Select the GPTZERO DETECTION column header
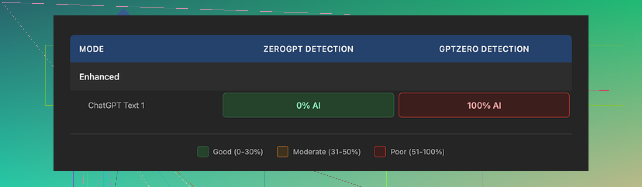This screenshot has width=642, height=187. (484, 49)
